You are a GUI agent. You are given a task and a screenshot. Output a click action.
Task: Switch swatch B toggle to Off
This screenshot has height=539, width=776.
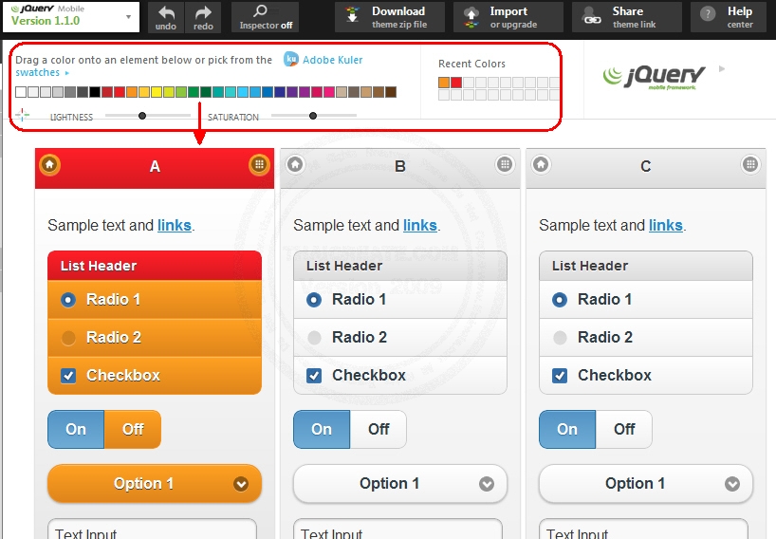379,429
